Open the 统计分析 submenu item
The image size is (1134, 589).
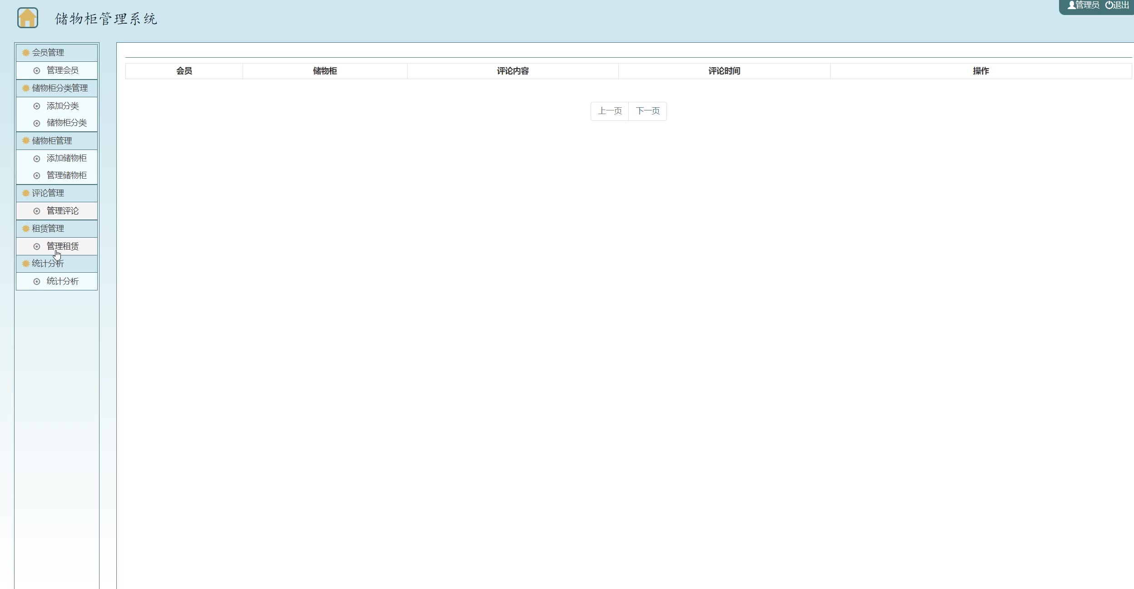coord(57,281)
